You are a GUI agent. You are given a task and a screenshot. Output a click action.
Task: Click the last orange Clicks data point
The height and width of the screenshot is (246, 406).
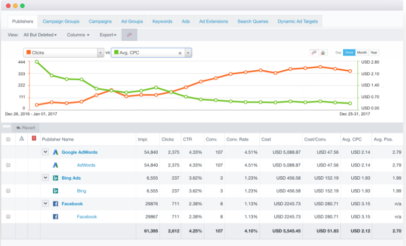(350, 71)
